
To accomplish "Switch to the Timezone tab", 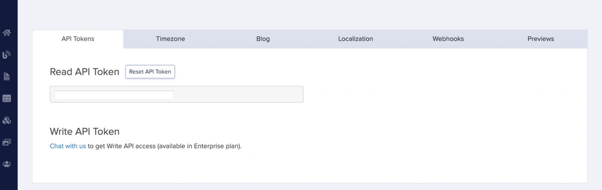I will [171, 39].
